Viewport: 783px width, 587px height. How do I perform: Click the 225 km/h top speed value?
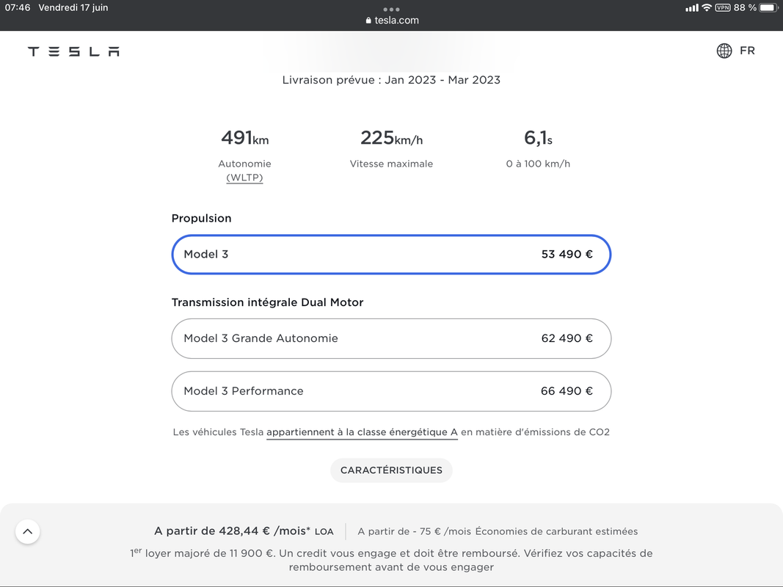click(392, 138)
